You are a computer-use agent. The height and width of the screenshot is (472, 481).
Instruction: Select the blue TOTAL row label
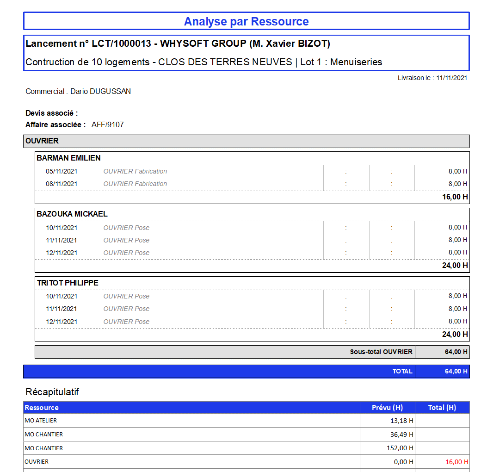click(x=402, y=372)
